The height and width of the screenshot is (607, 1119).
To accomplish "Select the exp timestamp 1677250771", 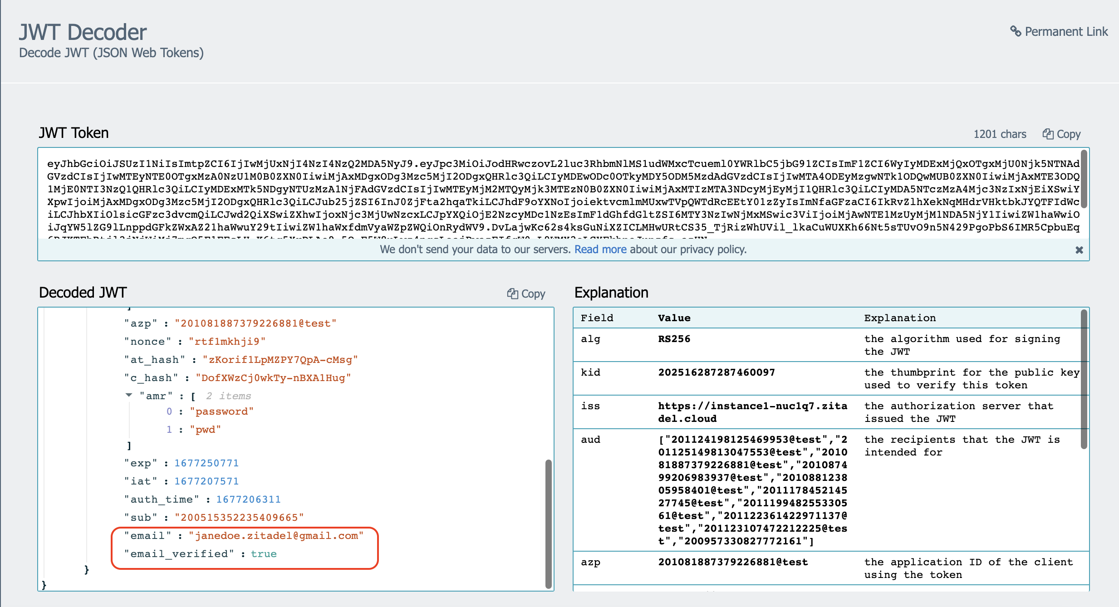I will (206, 463).
